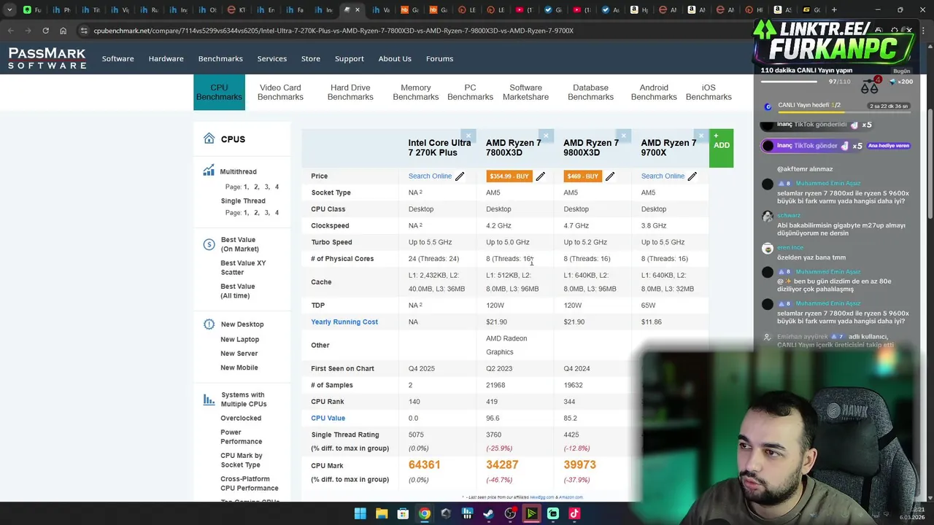Open New Laptop sidebar link
The height and width of the screenshot is (525, 934).
point(239,339)
